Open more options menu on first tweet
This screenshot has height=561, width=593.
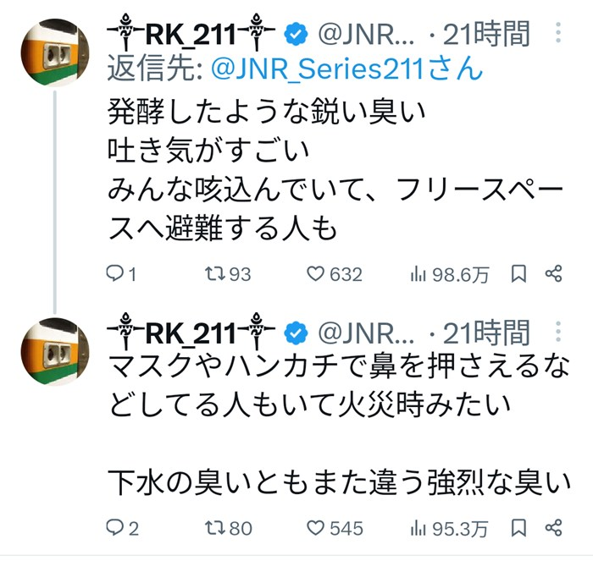[557, 32]
